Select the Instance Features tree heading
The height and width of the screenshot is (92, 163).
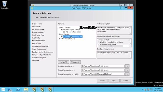coord(64,27)
